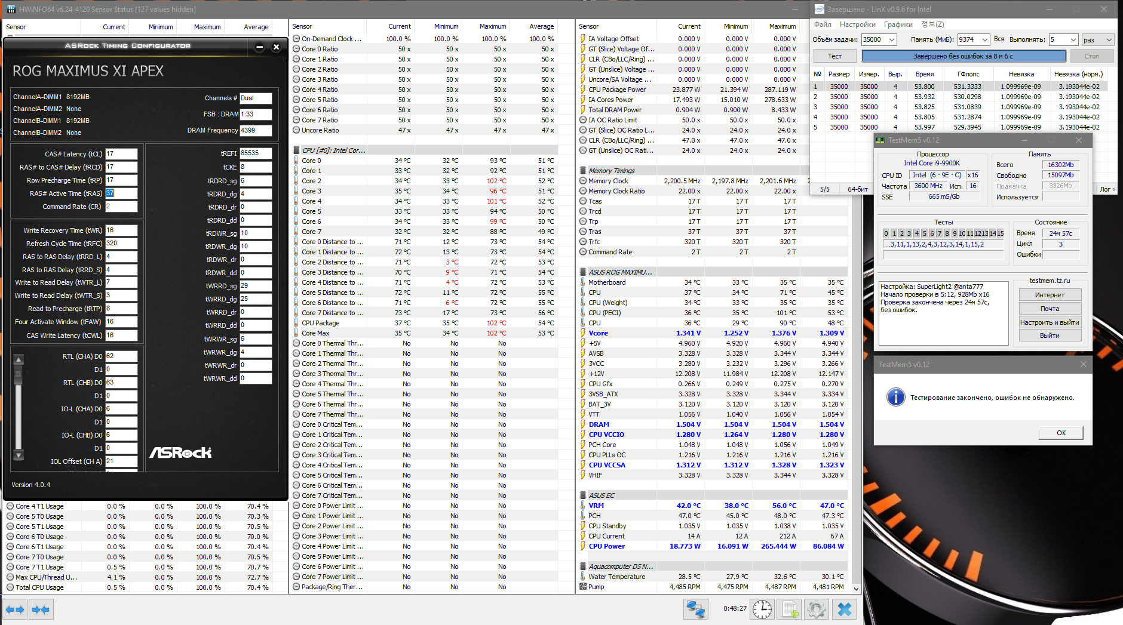Open the Выполнять count dropdown in LinX
Image resolution: width=1123 pixels, height=625 pixels.
[1073, 40]
